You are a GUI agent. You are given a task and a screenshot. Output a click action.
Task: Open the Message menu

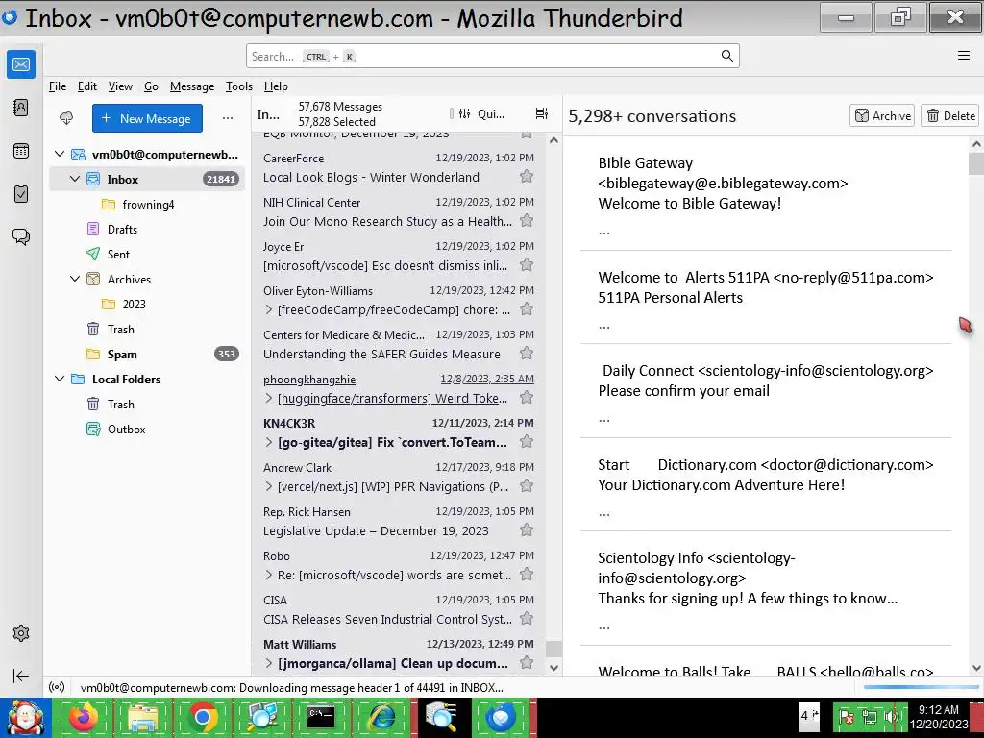[192, 86]
